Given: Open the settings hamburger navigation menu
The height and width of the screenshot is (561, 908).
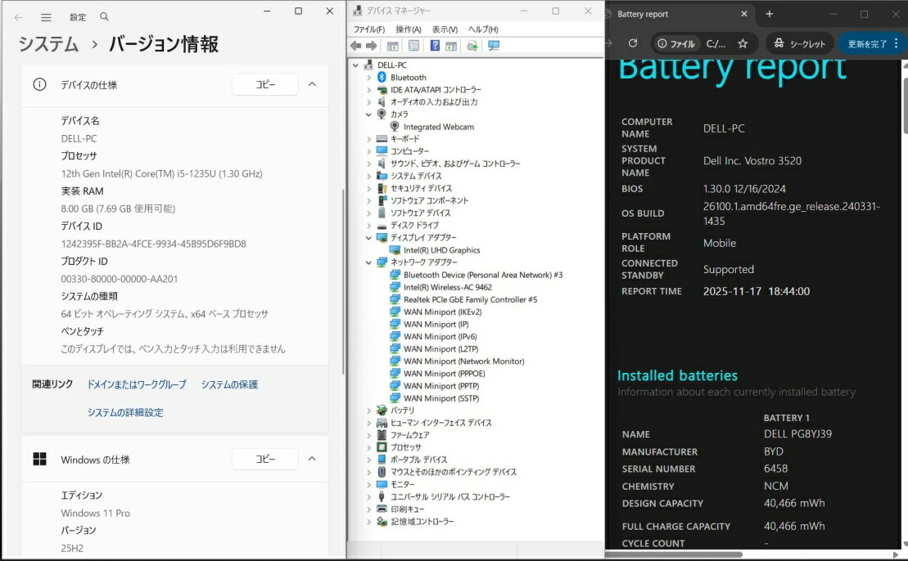Looking at the screenshot, I should click(x=46, y=17).
